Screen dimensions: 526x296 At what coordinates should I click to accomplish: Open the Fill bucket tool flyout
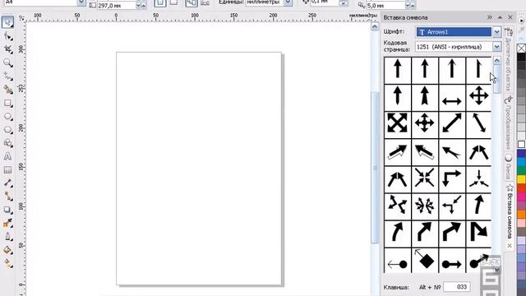(7, 250)
